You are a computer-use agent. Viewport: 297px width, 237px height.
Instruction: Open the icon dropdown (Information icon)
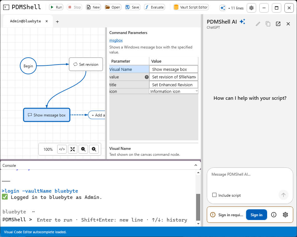point(173,91)
